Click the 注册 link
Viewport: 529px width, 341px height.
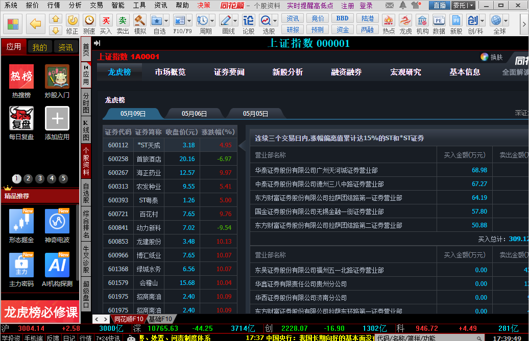tap(348, 6)
